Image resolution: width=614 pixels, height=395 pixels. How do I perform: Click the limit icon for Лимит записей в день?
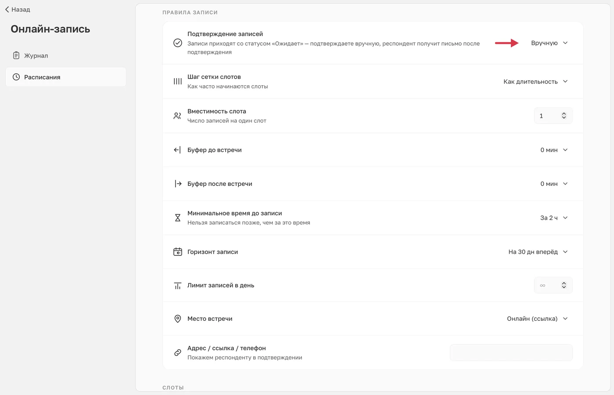(x=178, y=286)
